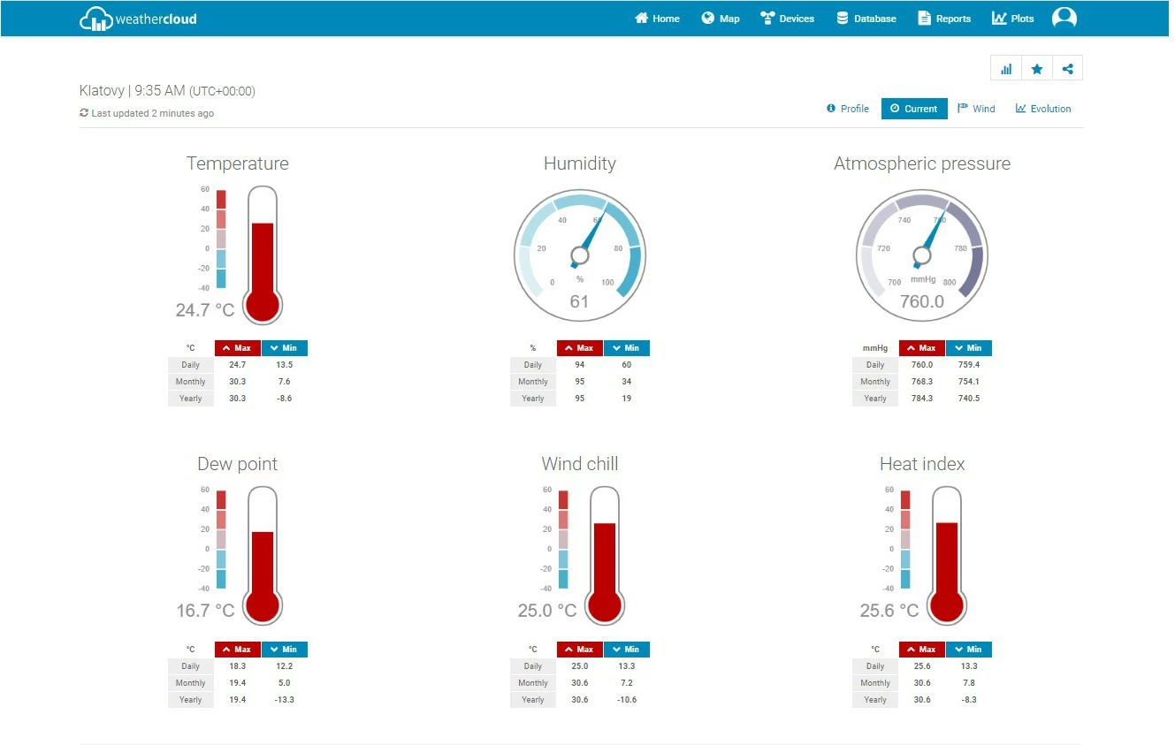Add station to favorites with star icon
The width and height of the screenshot is (1175, 745).
1037,69
